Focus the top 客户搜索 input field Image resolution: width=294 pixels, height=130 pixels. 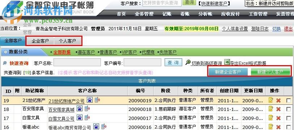pos(162,3)
